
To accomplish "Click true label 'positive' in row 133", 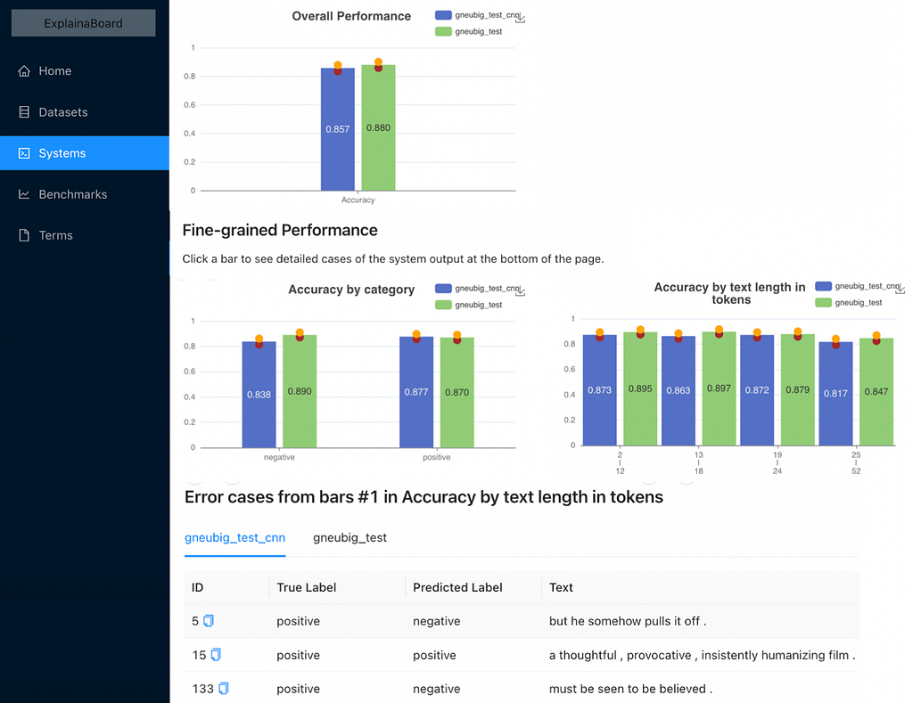I will (x=298, y=689).
